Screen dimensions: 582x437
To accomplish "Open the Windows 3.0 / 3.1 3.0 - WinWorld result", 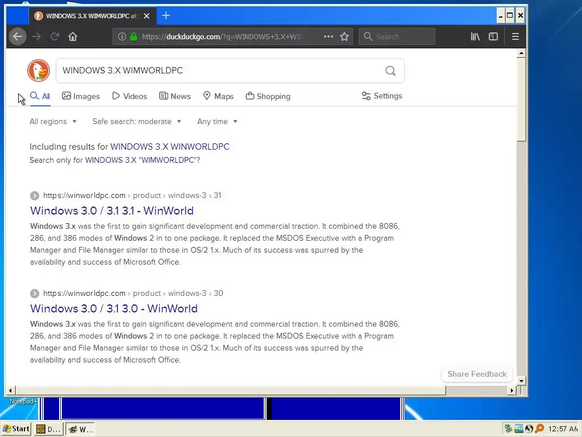I will coord(114,308).
